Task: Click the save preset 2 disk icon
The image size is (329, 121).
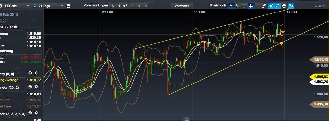Action: (x=125, y=6)
